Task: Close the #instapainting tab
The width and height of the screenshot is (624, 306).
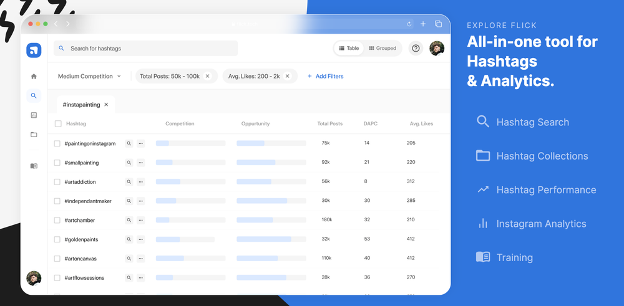Action: 106,105
